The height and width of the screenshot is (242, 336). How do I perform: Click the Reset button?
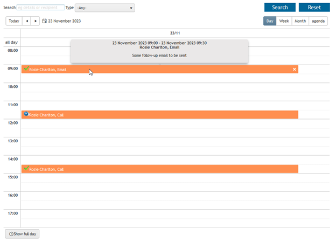(314, 8)
